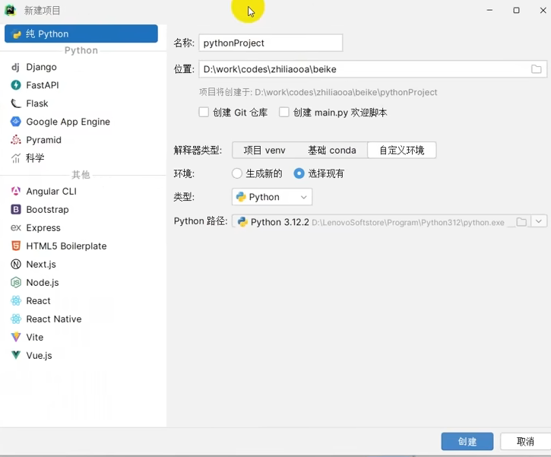Pick the Angular CLI icon
Image resolution: width=551 pixels, height=457 pixels.
click(16, 191)
